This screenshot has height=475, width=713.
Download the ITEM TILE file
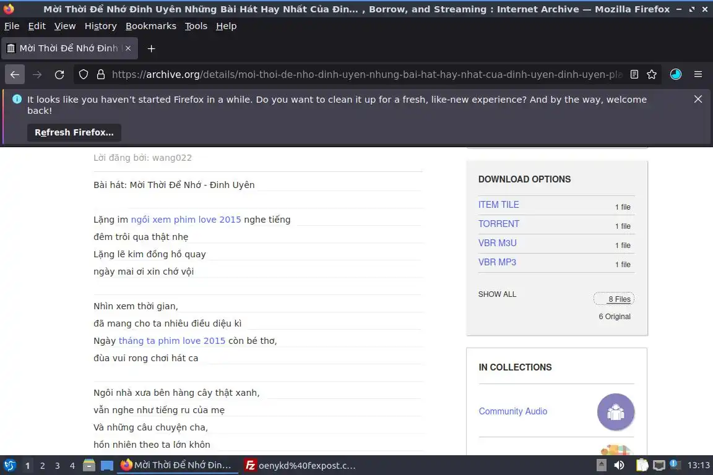pos(498,205)
